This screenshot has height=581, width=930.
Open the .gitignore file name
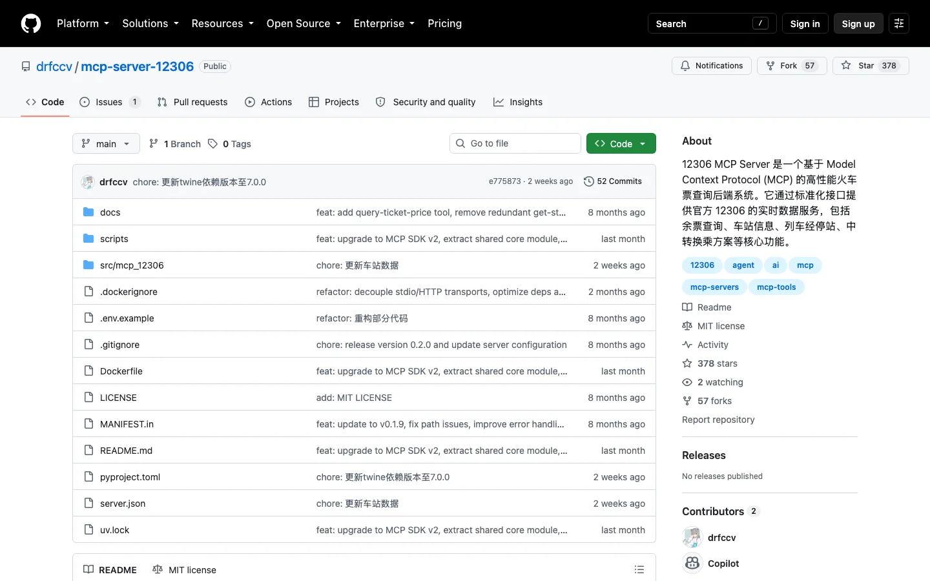pyautogui.click(x=119, y=345)
